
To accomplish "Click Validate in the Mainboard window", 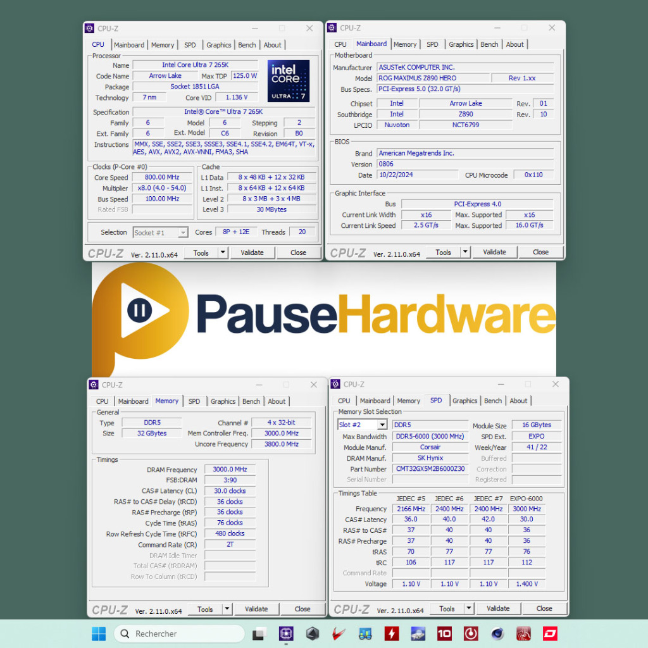I will (494, 252).
